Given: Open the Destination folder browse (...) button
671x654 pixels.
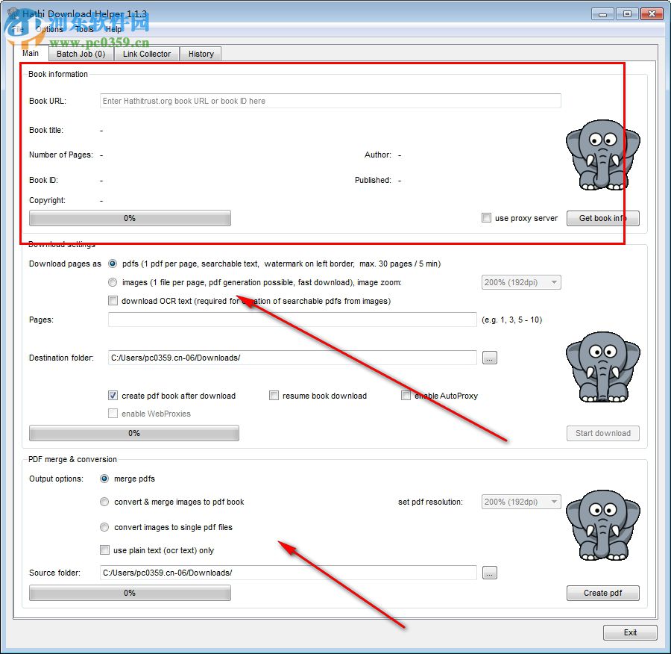Looking at the screenshot, I should [490, 358].
